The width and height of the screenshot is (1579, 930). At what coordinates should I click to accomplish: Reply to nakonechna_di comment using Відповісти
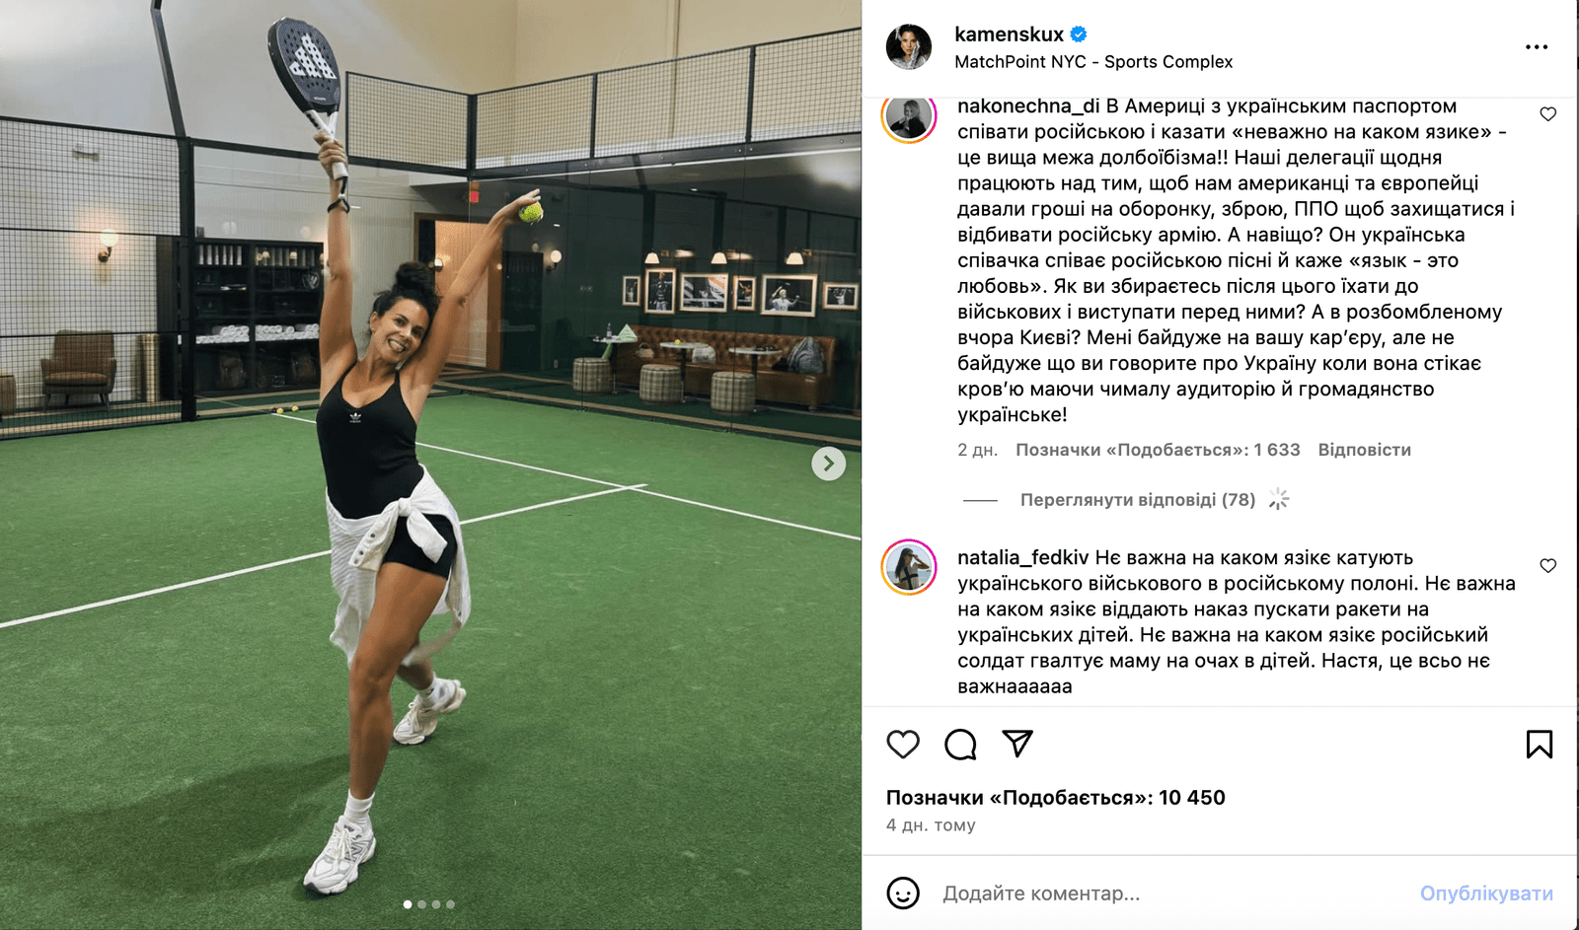pyautogui.click(x=1365, y=450)
